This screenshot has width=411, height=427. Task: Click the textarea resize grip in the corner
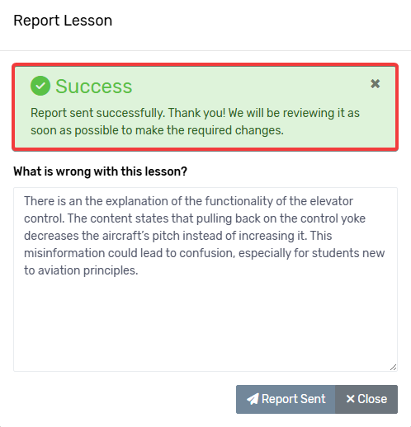pos(393,368)
